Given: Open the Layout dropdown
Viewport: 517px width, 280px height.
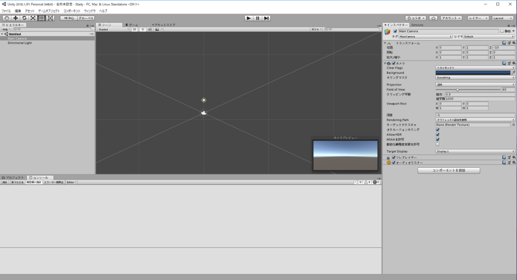Looking at the screenshot, I should 502,18.
